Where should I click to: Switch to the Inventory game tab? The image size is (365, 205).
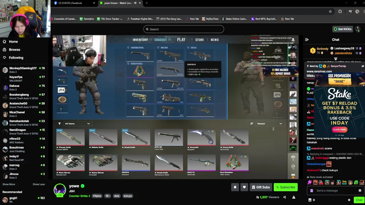(140, 40)
